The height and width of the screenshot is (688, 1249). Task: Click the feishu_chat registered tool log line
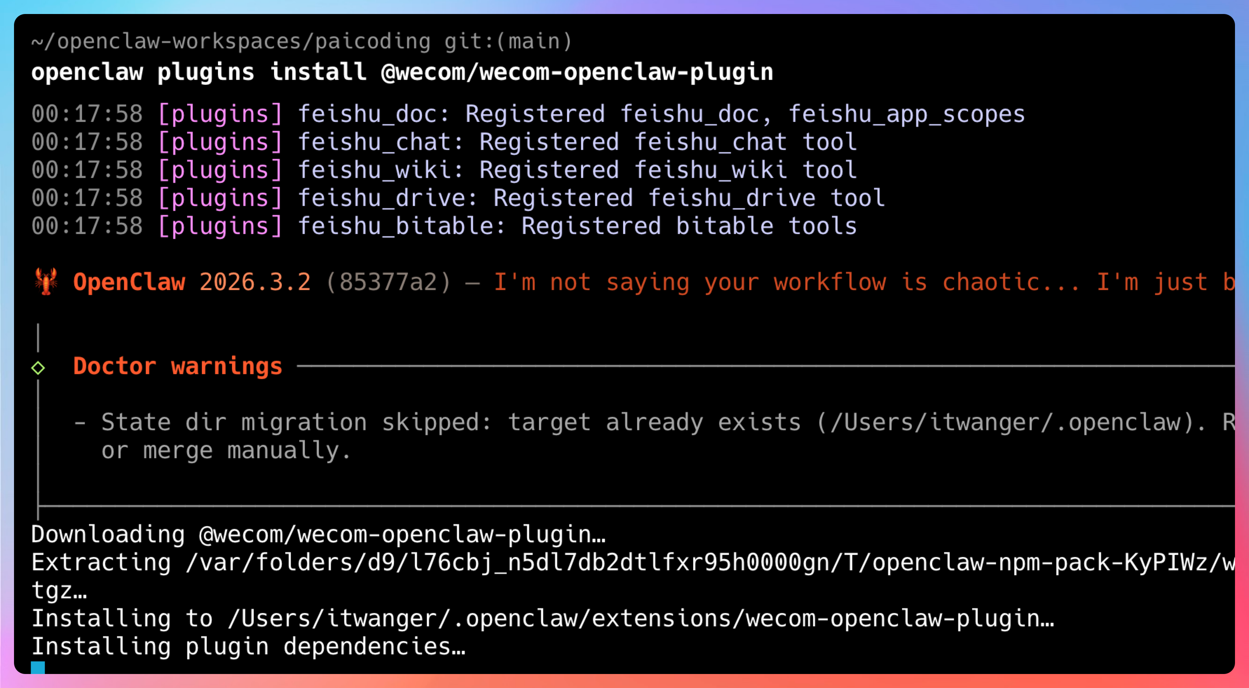pyautogui.click(x=444, y=143)
